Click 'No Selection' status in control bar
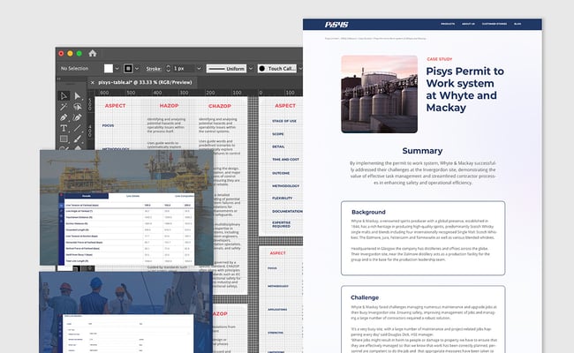Screen dimensions: 574x353 pyautogui.click(x=74, y=69)
